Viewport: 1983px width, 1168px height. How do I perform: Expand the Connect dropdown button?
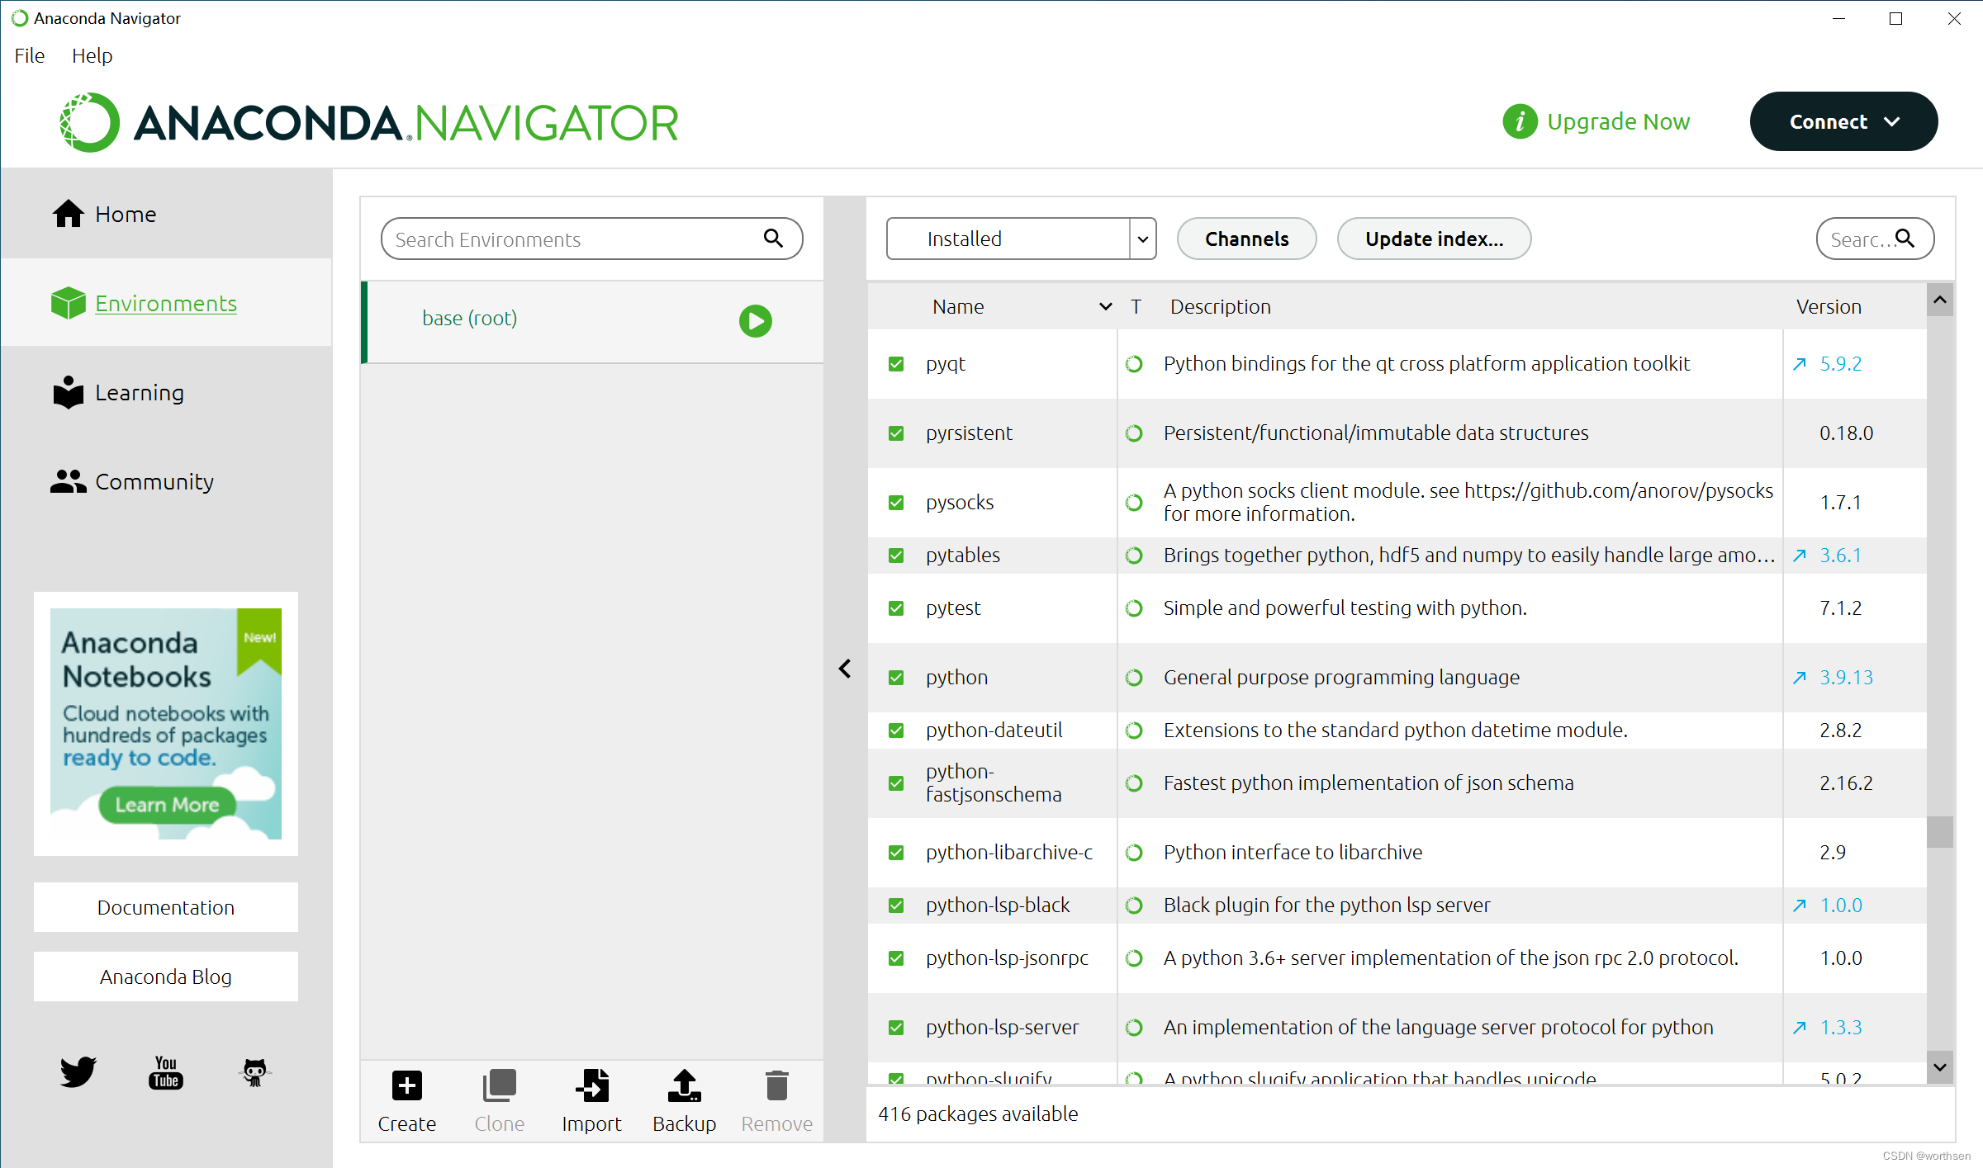[x=1843, y=122]
